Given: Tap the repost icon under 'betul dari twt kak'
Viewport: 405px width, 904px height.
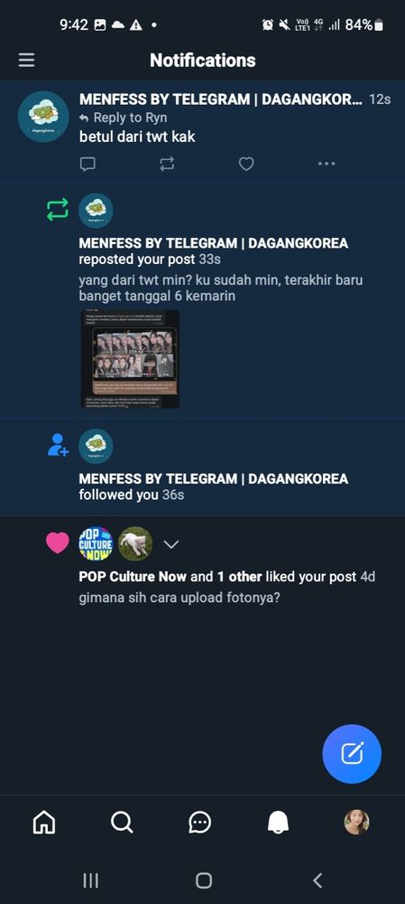Looking at the screenshot, I should 167,165.
